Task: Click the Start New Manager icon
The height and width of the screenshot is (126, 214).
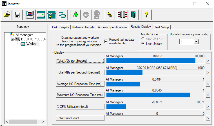Action: 30,15
